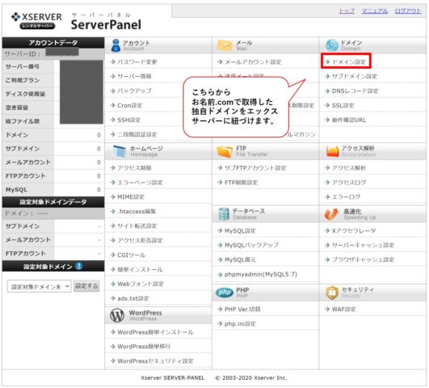Click the ログアウト link
This screenshot has height=388, width=429.
pyautogui.click(x=408, y=11)
